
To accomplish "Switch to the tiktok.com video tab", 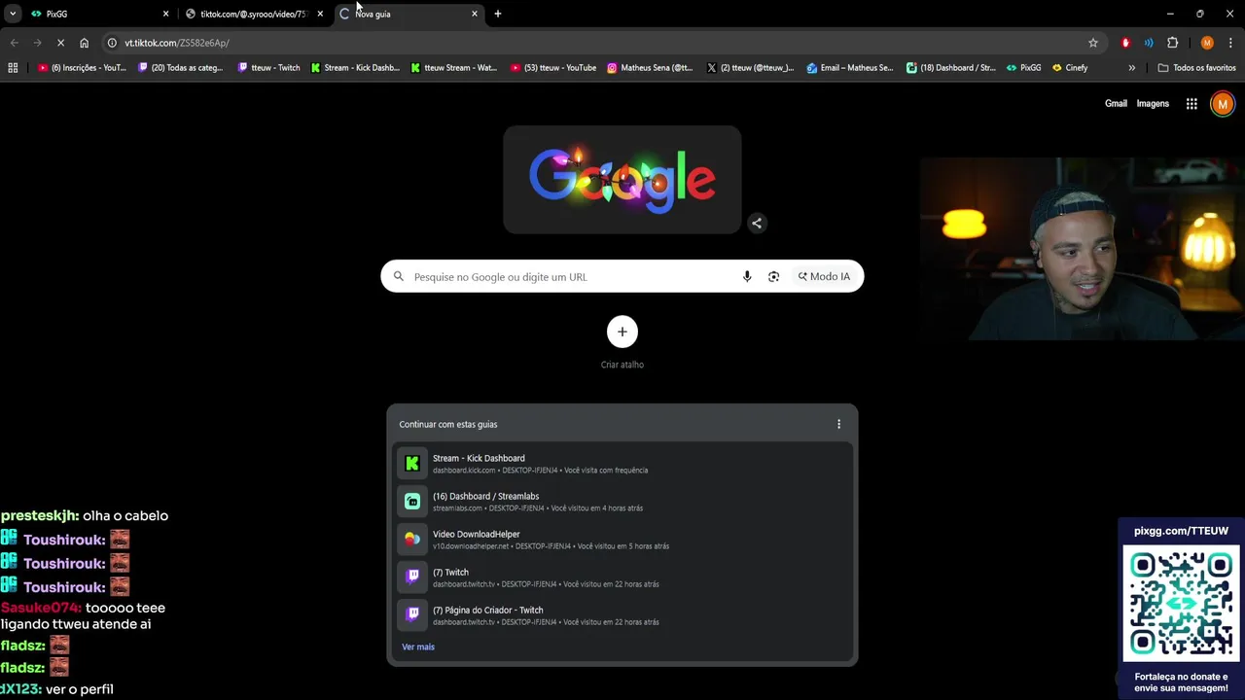I will tap(253, 14).
